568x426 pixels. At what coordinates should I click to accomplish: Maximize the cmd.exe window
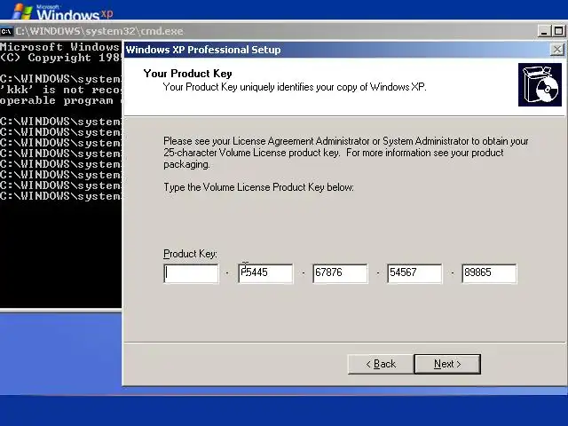[x=558, y=31]
